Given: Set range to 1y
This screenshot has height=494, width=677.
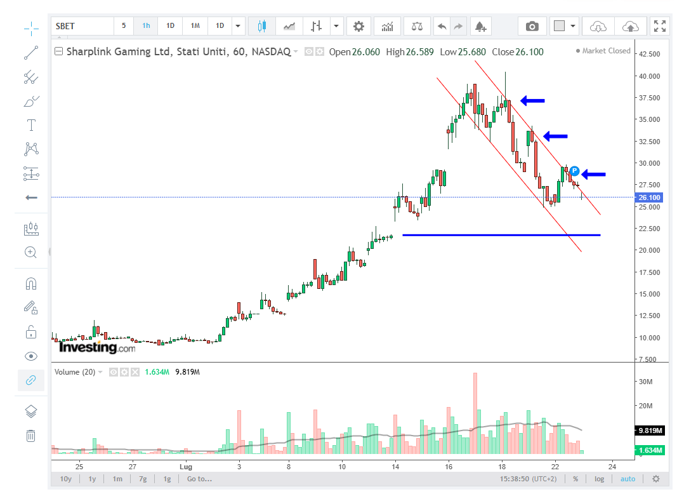Looking at the screenshot, I should tap(92, 479).
